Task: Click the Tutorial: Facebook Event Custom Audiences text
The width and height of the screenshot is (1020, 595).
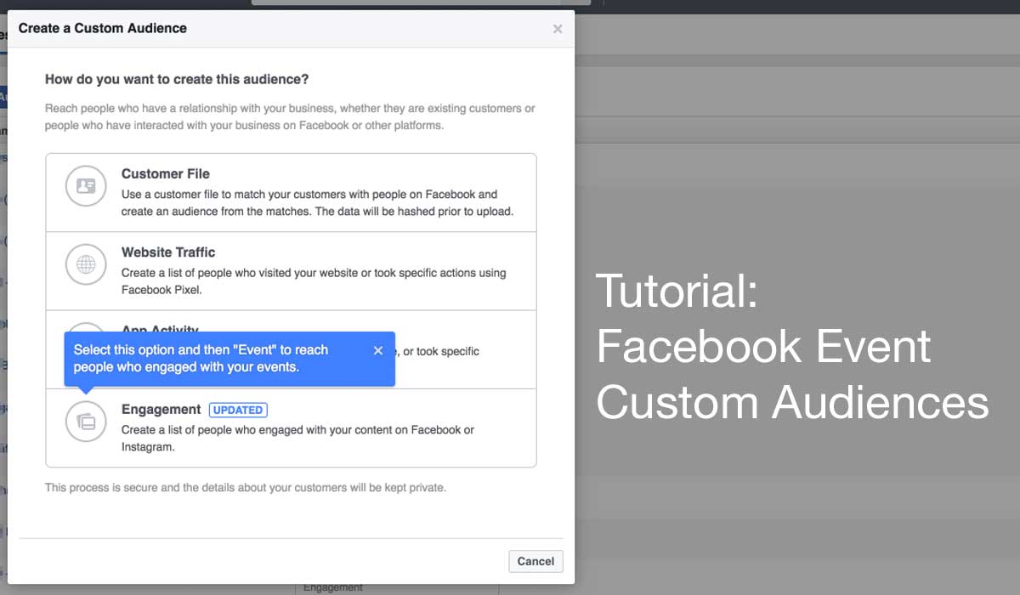Action: tap(790, 346)
